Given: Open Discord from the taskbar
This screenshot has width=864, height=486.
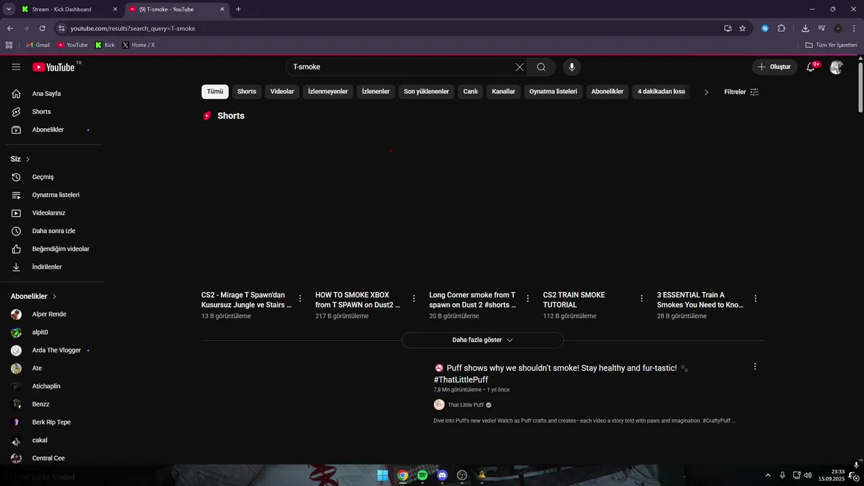Looking at the screenshot, I should click(x=442, y=475).
